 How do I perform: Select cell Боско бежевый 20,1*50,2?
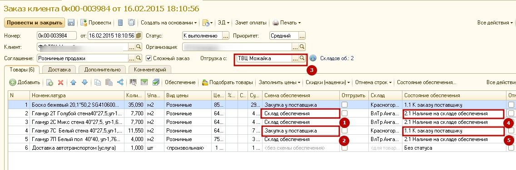point(77,104)
